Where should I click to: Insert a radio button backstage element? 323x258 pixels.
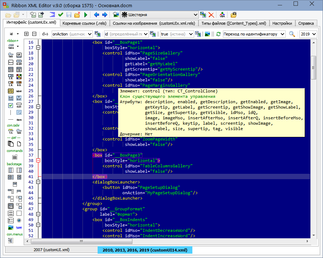(19, 220)
